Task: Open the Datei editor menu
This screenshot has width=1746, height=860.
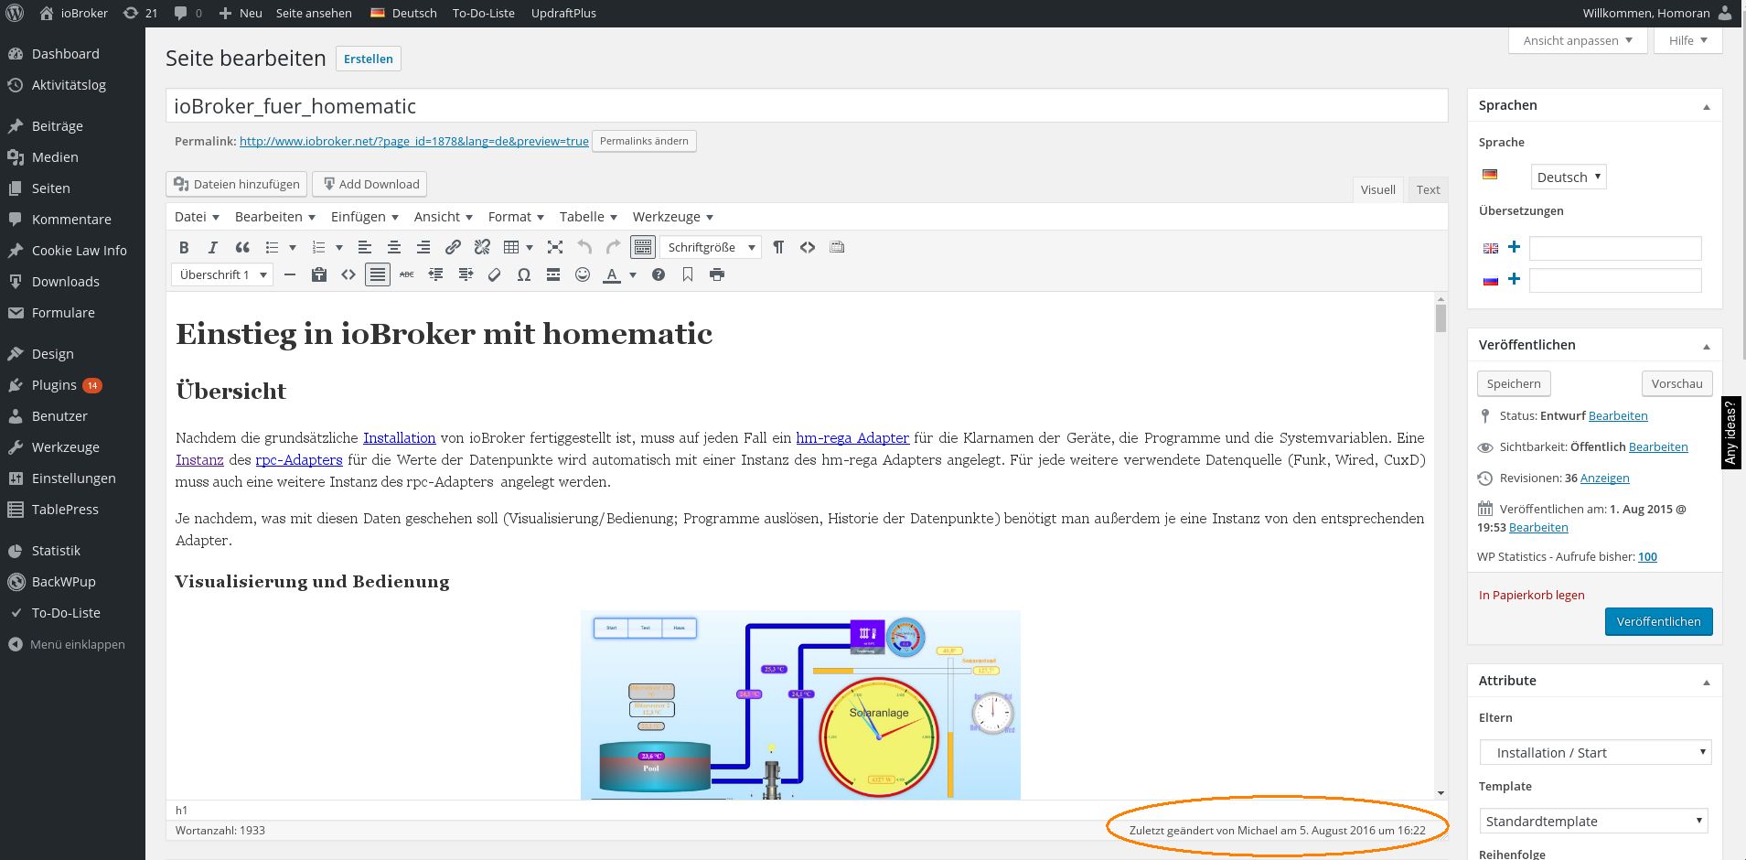Action: (x=197, y=217)
